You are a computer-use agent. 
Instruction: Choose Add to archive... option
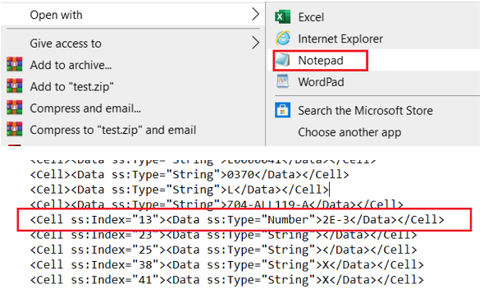pos(71,65)
